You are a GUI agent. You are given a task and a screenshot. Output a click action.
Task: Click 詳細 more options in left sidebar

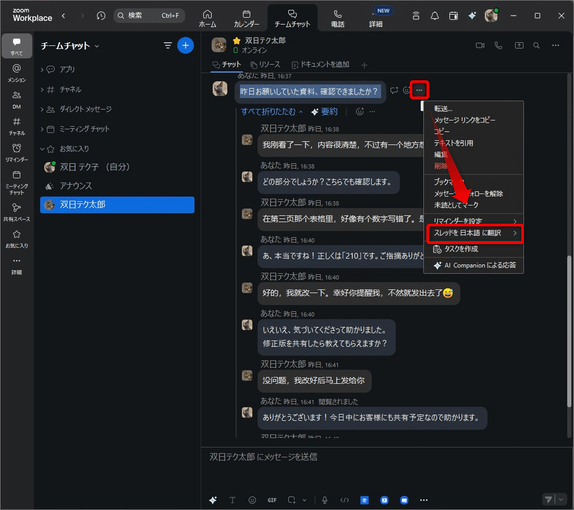click(x=17, y=265)
